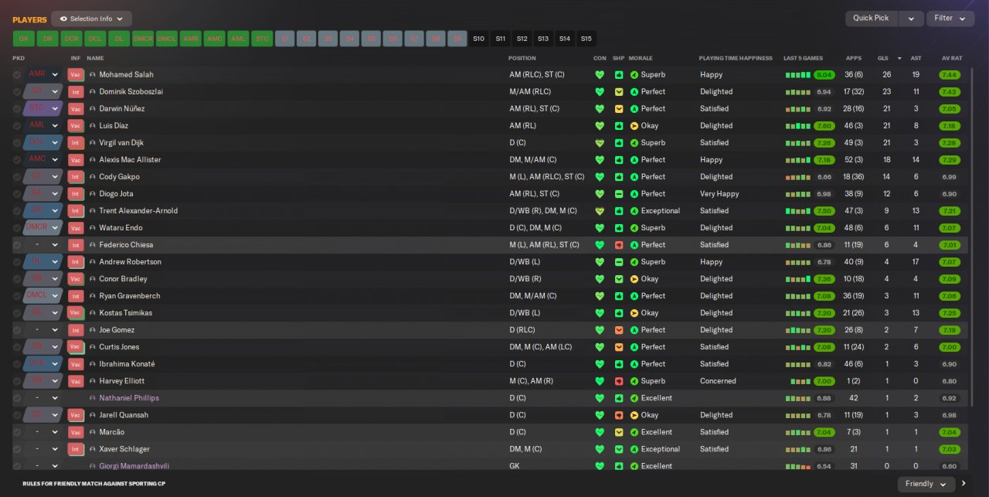The width and height of the screenshot is (989, 497).
Task: Toggle the picked checkmark for Nathaniel Phillips
Action: click(17, 398)
